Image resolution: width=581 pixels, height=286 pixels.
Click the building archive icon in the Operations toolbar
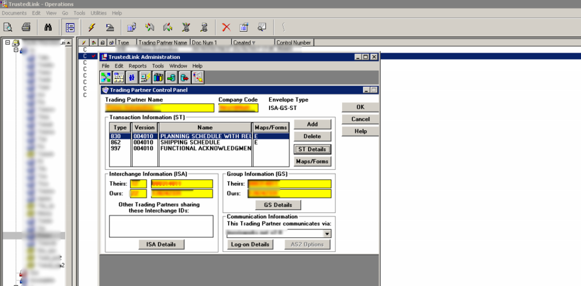110,27
